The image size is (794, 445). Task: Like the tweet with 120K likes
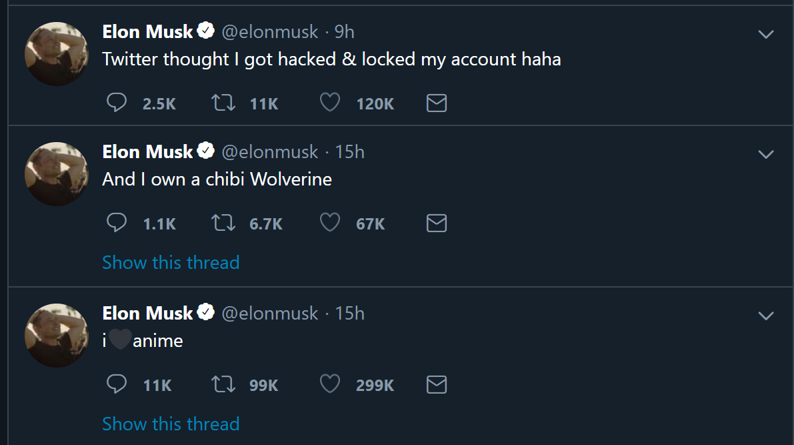tap(330, 103)
